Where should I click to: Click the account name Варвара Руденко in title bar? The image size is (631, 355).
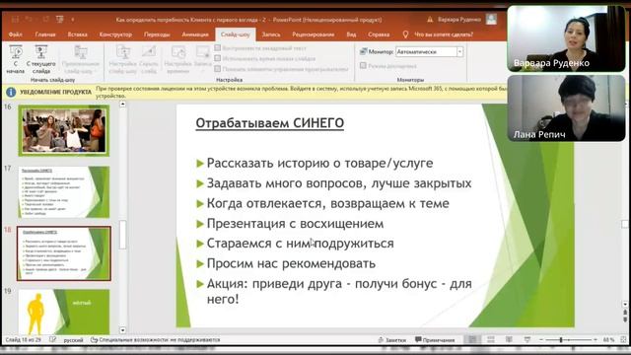[459, 20]
